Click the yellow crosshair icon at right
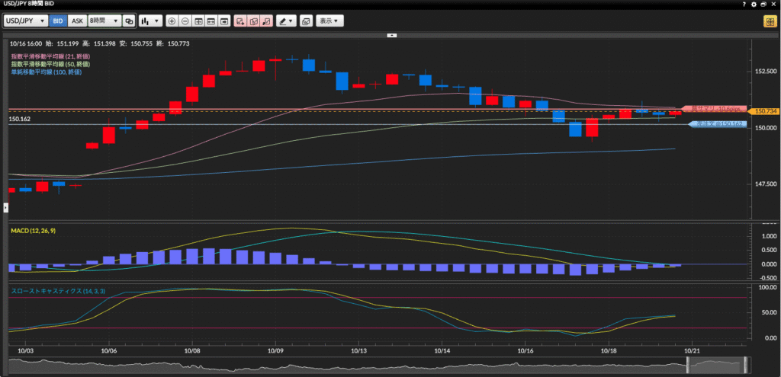781x377 pixels. coord(769,21)
